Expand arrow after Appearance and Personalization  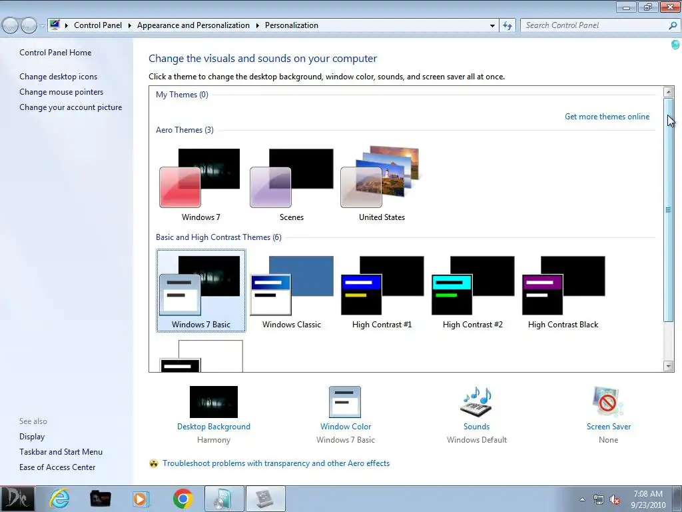[258, 26]
